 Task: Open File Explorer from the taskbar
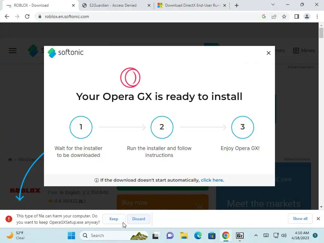click(184, 235)
